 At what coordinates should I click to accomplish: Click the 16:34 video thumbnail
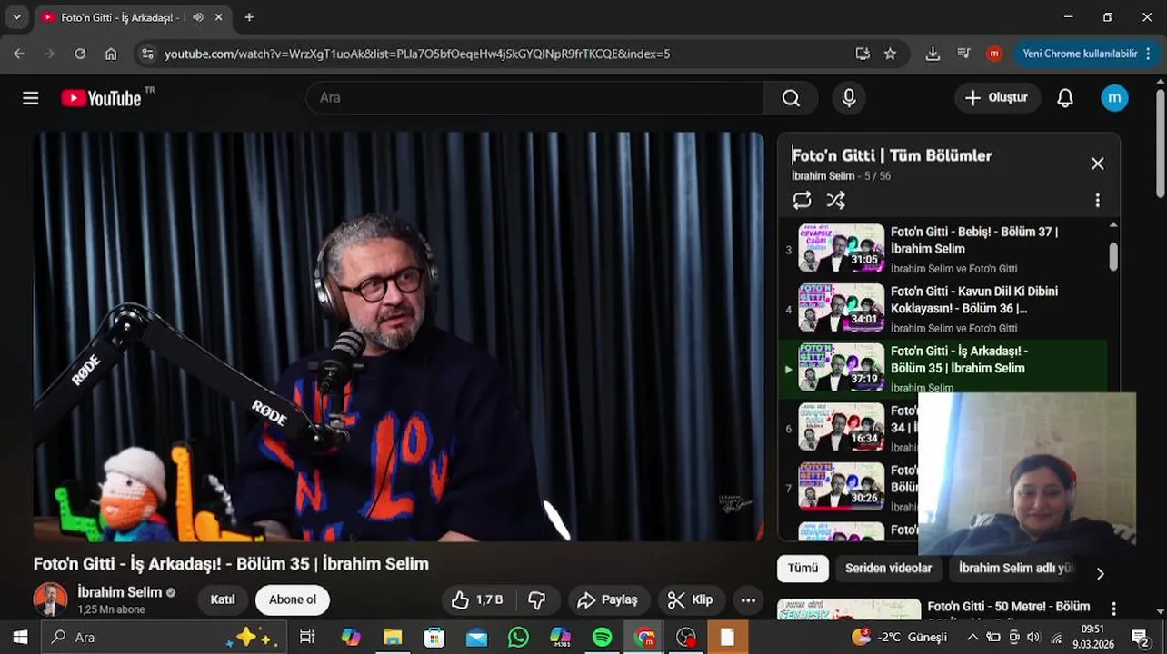(x=841, y=427)
